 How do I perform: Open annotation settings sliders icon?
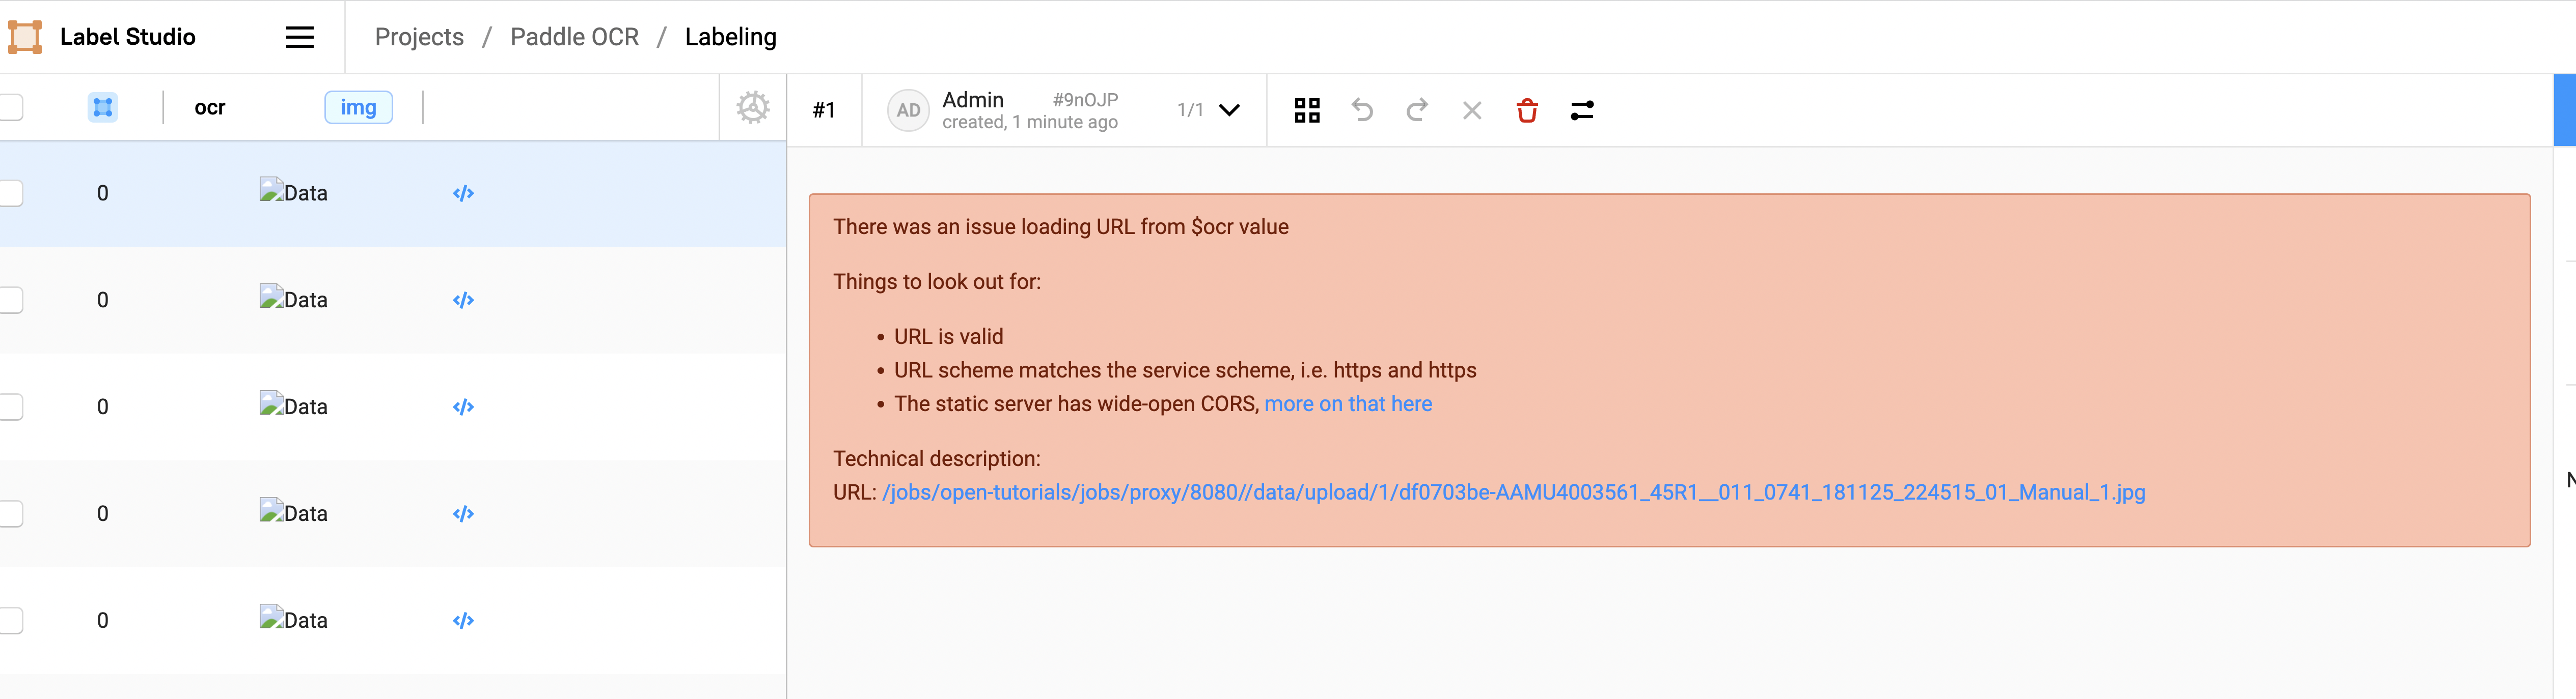pyautogui.click(x=1581, y=110)
